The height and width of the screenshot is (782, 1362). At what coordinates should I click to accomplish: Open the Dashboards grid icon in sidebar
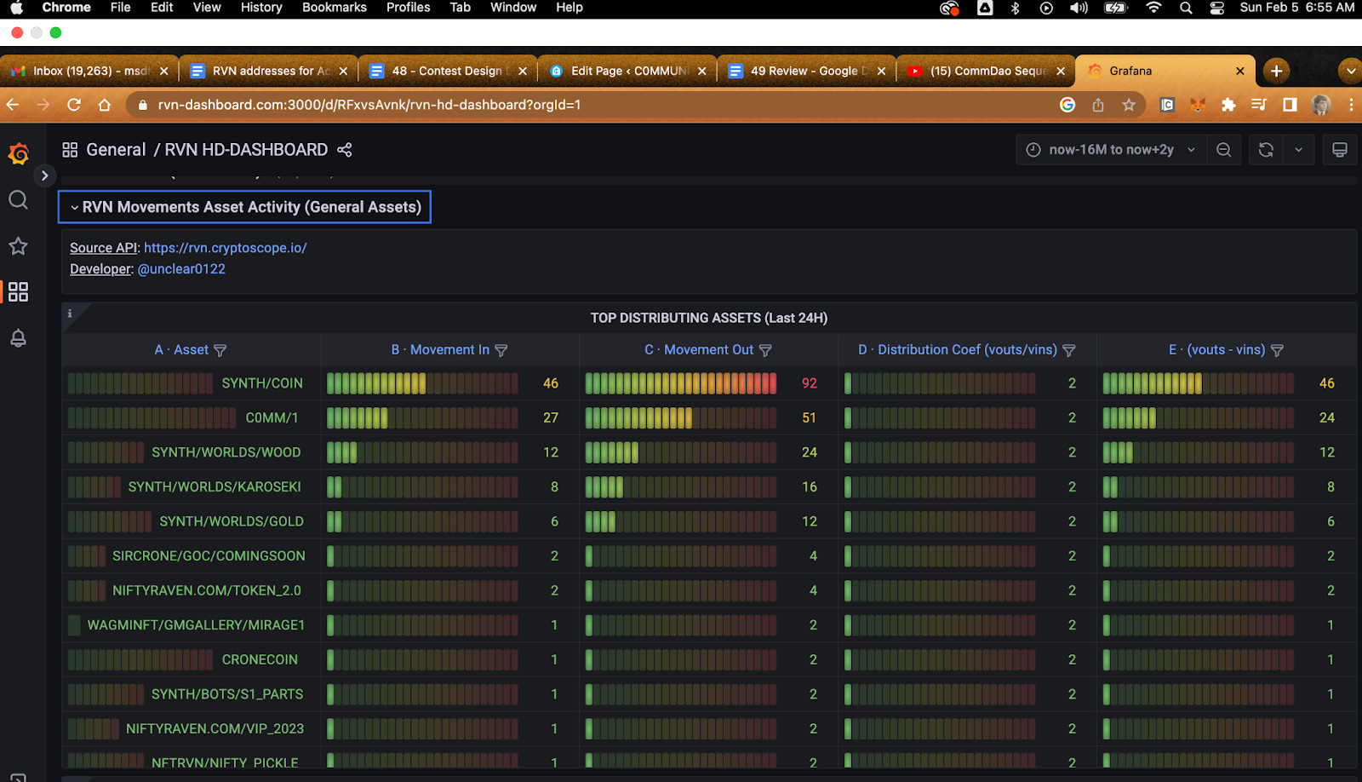[18, 292]
